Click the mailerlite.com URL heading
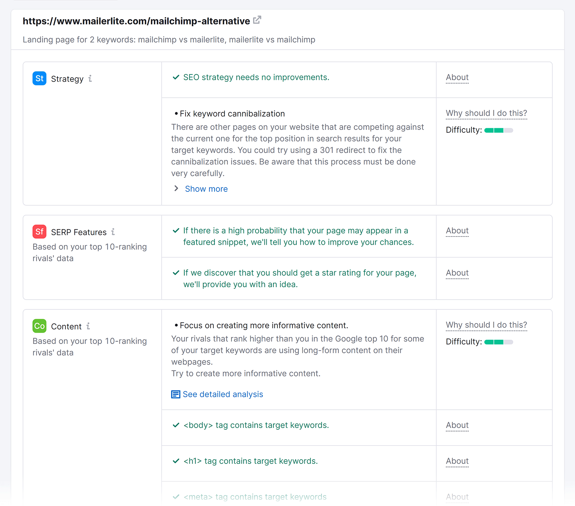The image size is (575, 506). tap(137, 21)
